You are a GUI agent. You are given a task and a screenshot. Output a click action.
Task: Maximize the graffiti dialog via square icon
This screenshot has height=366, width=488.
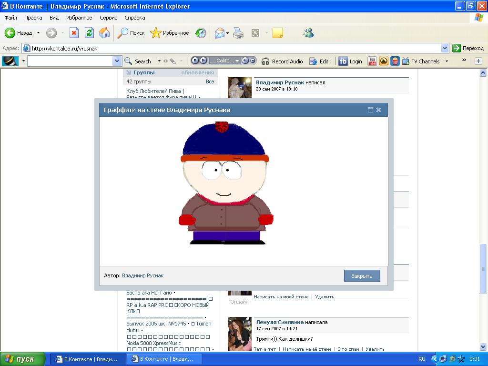coord(370,110)
